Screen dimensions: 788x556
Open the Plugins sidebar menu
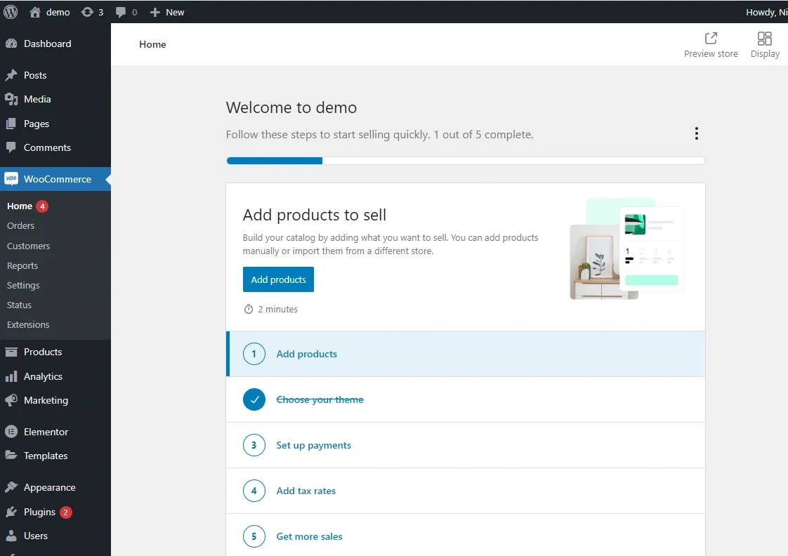39,512
